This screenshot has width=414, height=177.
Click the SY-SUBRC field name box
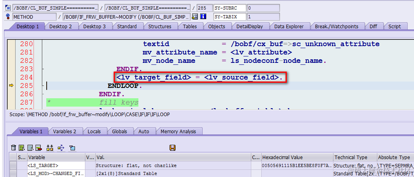pos(230,8)
